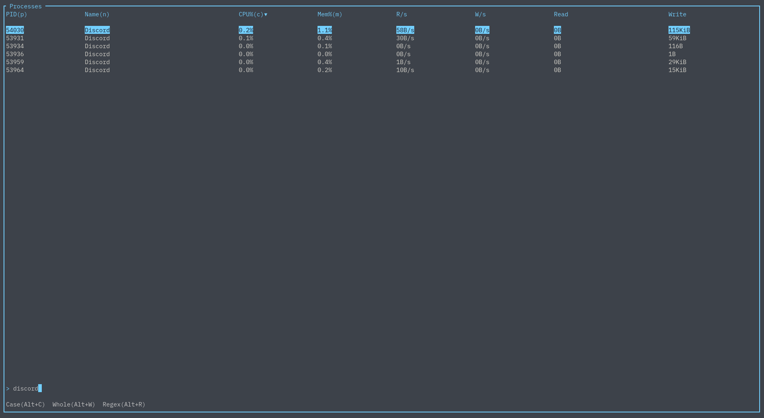The image size is (764, 418).
Task: Click the 115KiB write total
Action: [x=679, y=30]
